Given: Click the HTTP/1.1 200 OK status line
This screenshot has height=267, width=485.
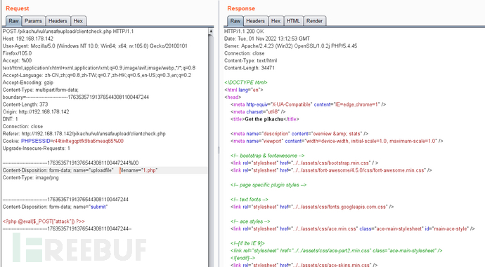Looking at the screenshot, I should [x=244, y=31].
